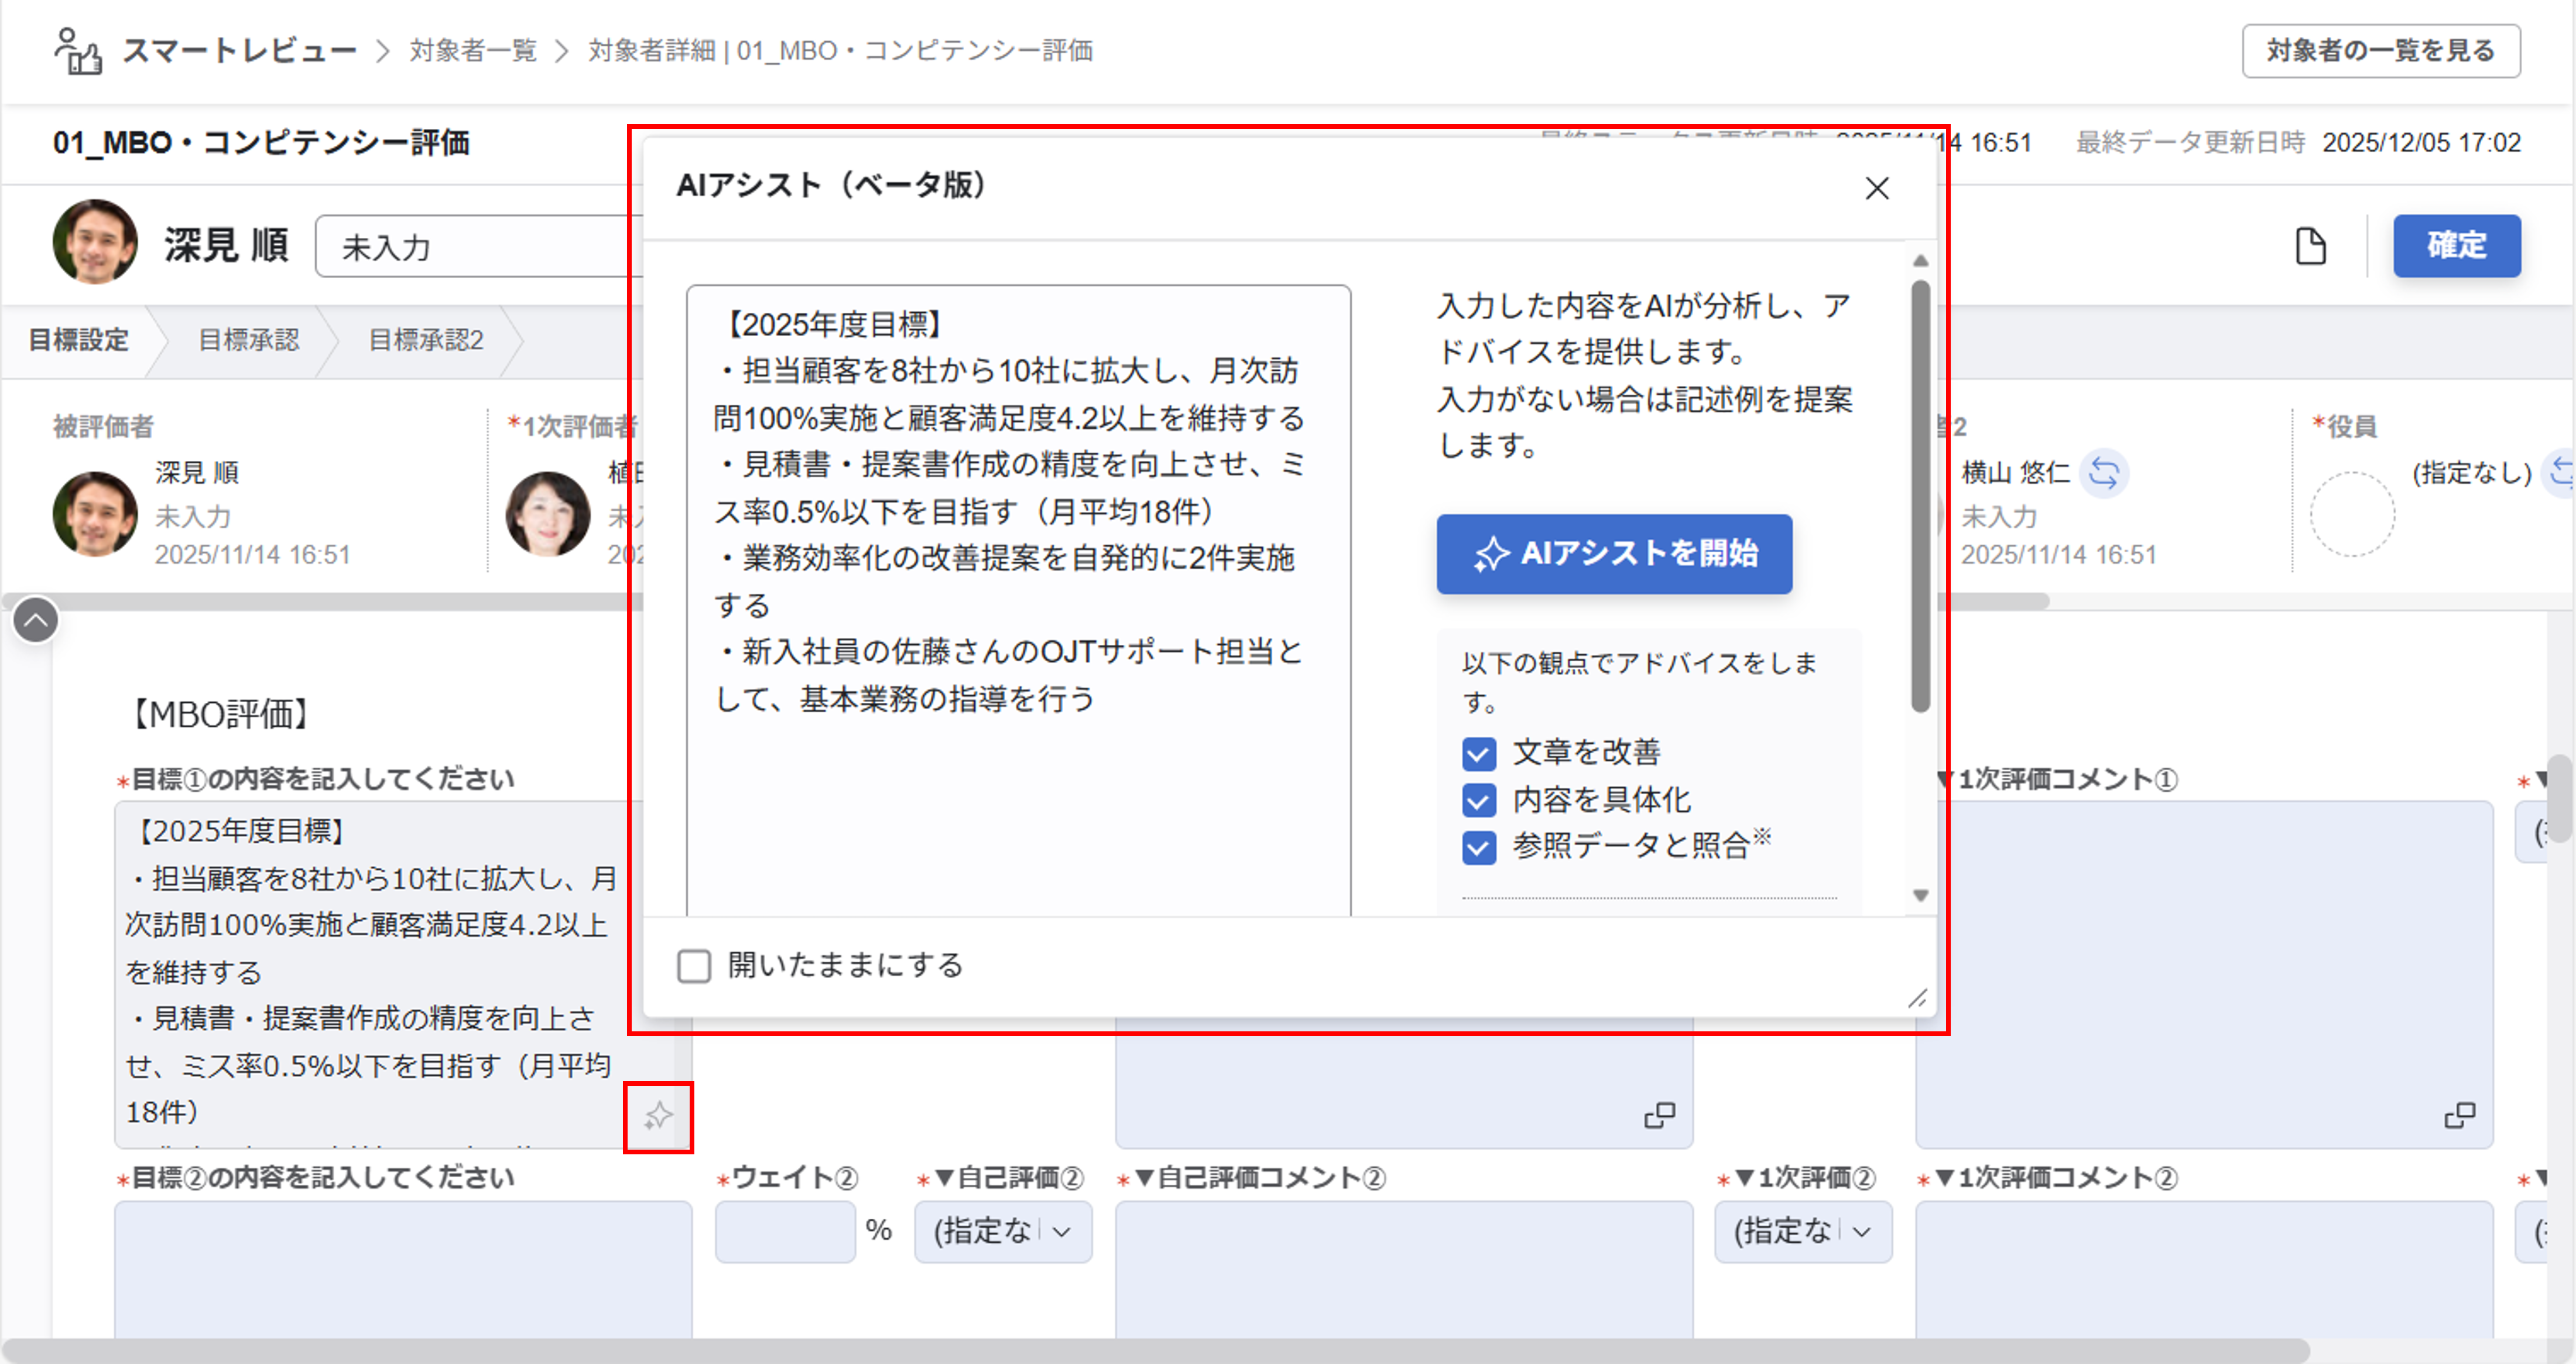Screen dimensions: 2576x1364
Task: Open the 1次評価② dropdown
Action: point(1802,1231)
